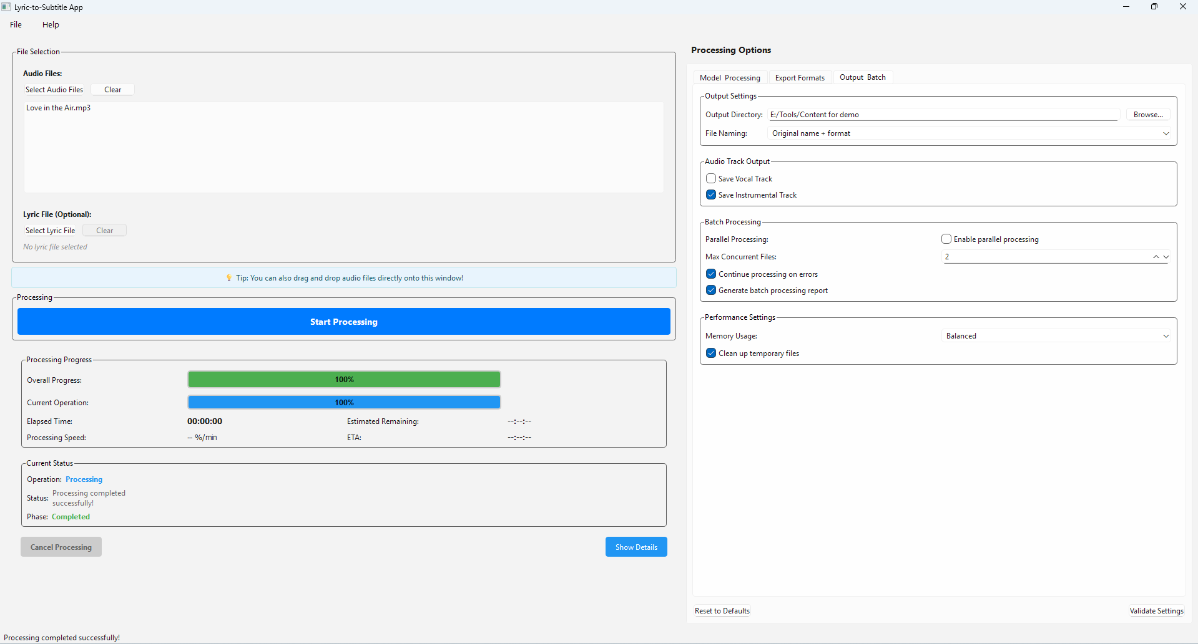The height and width of the screenshot is (644, 1198).
Task: Minimize the application window
Action: [1126, 7]
